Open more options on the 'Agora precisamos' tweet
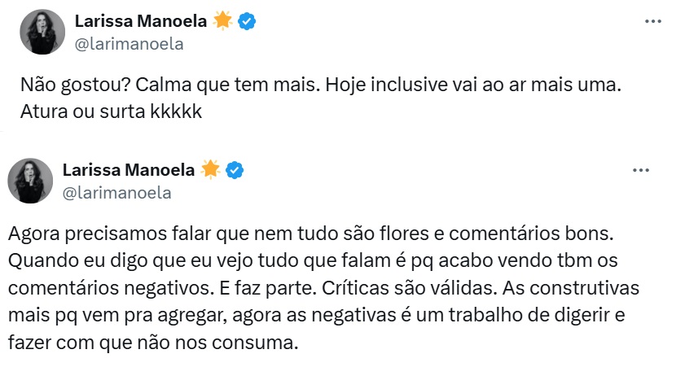 pyautogui.click(x=641, y=170)
